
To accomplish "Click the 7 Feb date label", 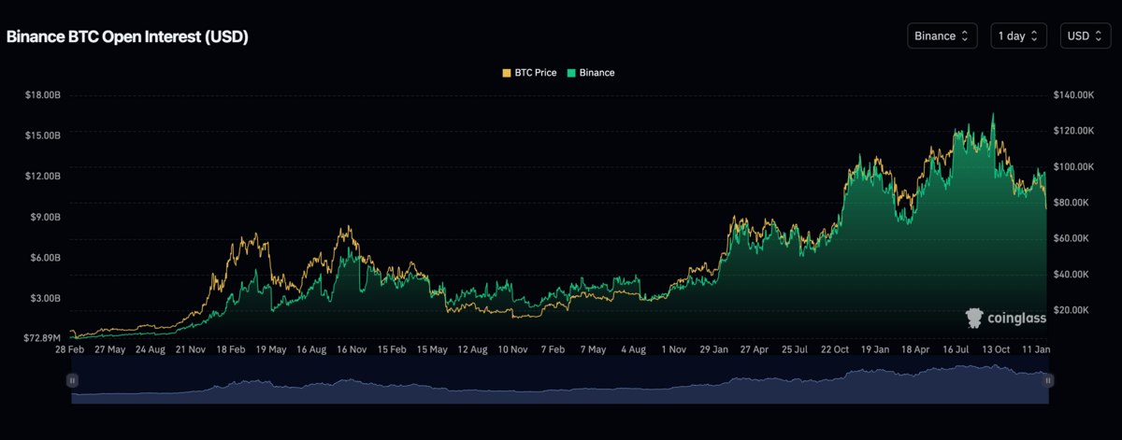I will click(553, 349).
